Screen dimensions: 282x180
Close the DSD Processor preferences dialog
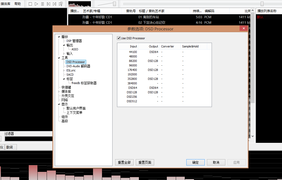coord(244,28)
